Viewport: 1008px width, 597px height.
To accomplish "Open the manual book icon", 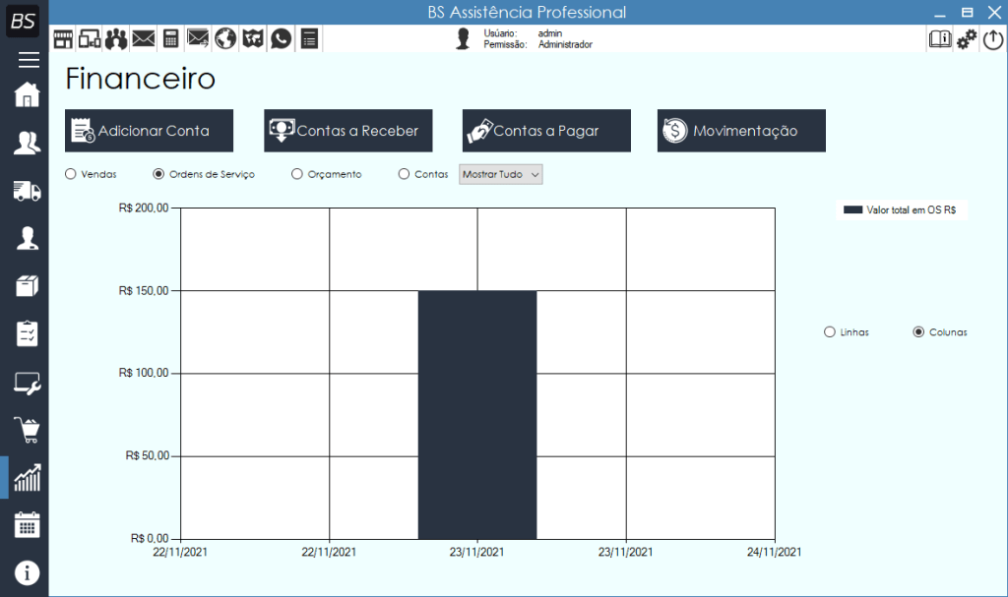I will tap(940, 39).
